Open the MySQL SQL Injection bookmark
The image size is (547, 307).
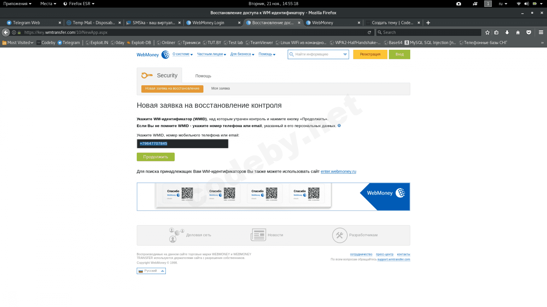(x=430, y=43)
